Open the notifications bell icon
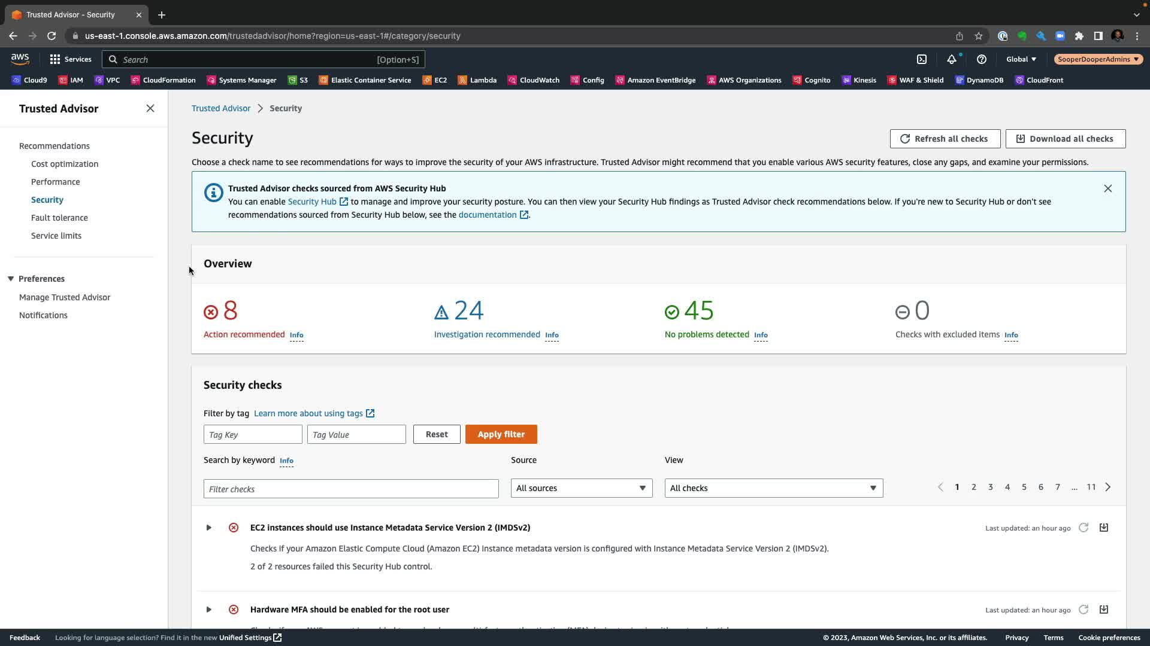 pyautogui.click(x=951, y=59)
